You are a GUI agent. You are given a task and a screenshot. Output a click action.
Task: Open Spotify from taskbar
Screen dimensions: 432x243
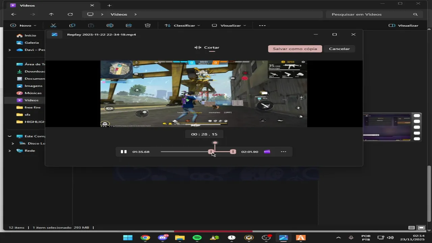(197, 238)
